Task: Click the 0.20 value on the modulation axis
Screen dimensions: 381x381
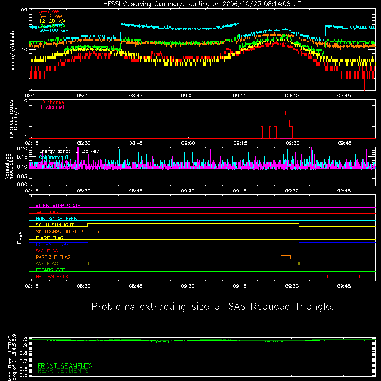Action: click(22, 148)
